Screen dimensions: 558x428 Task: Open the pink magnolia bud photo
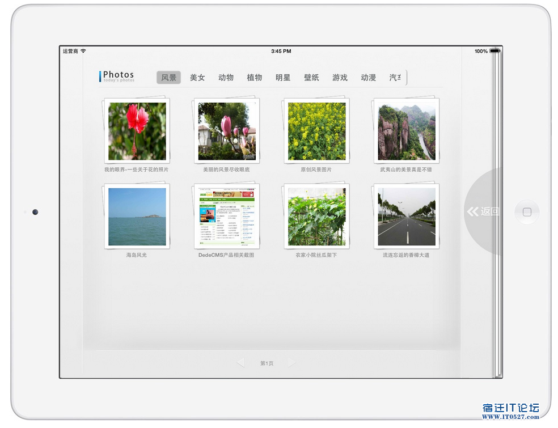point(227,132)
